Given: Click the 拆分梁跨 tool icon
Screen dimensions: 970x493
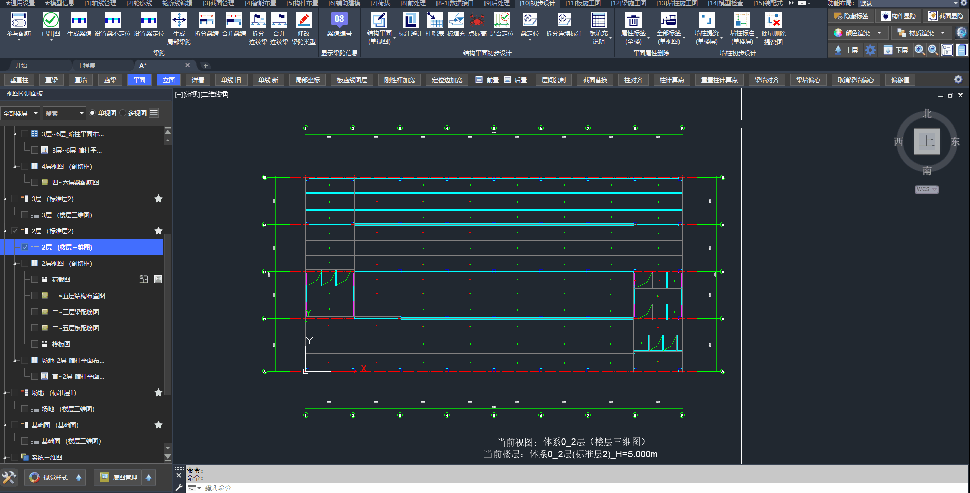Looking at the screenshot, I should tap(206, 21).
